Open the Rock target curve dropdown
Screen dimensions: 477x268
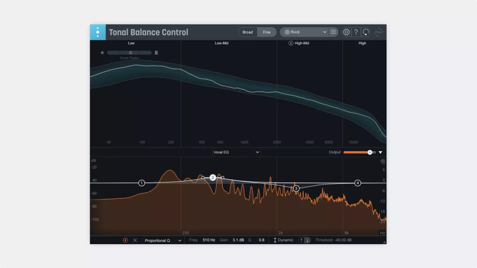[304, 32]
